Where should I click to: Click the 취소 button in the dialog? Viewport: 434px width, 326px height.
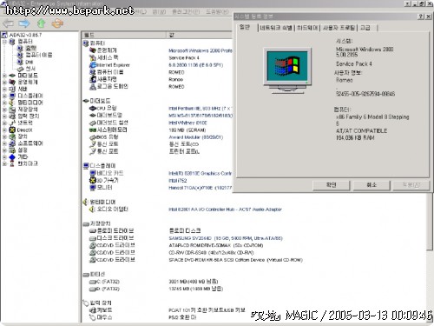click(372, 185)
